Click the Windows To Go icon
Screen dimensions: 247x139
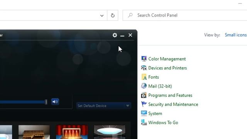tap(144, 122)
